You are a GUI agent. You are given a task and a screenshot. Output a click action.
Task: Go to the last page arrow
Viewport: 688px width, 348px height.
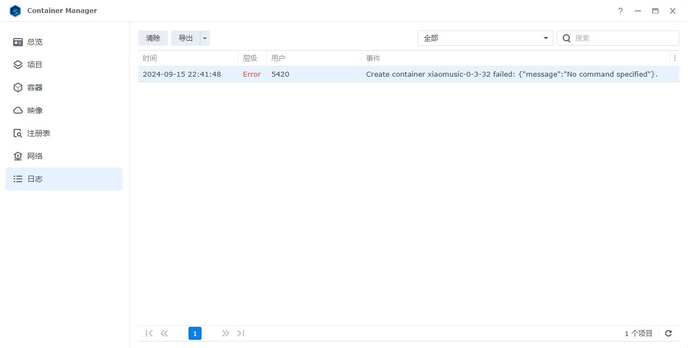pyautogui.click(x=241, y=333)
